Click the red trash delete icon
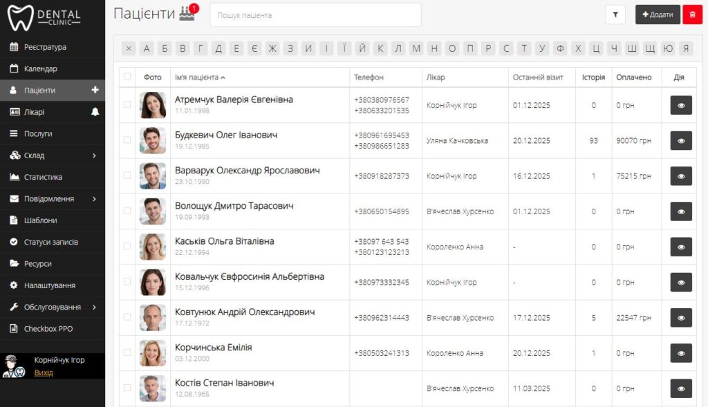The width and height of the screenshot is (708, 407). pyautogui.click(x=692, y=14)
